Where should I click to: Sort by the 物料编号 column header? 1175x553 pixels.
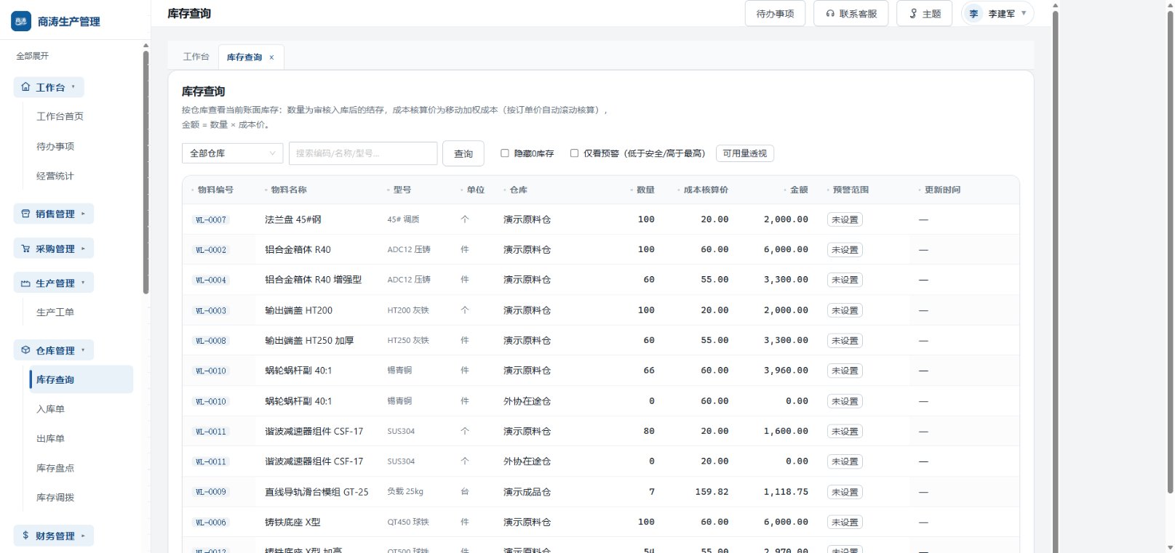pyautogui.click(x=215, y=190)
